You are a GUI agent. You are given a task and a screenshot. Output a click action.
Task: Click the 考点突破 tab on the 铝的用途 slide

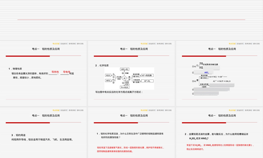click(56, 110)
